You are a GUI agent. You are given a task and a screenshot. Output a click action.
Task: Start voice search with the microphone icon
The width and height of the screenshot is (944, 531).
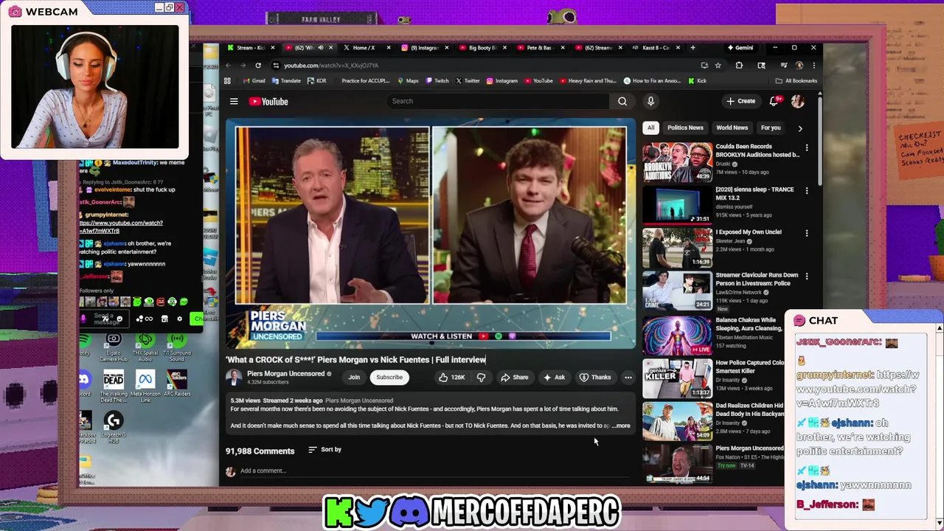pyautogui.click(x=650, y=101)
